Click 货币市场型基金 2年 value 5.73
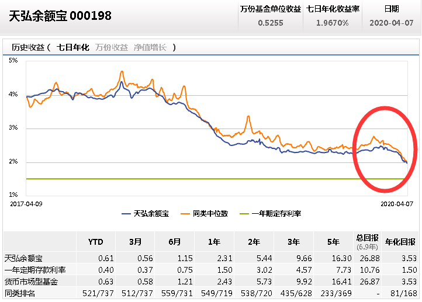The image size is (422, 302). 264,282
